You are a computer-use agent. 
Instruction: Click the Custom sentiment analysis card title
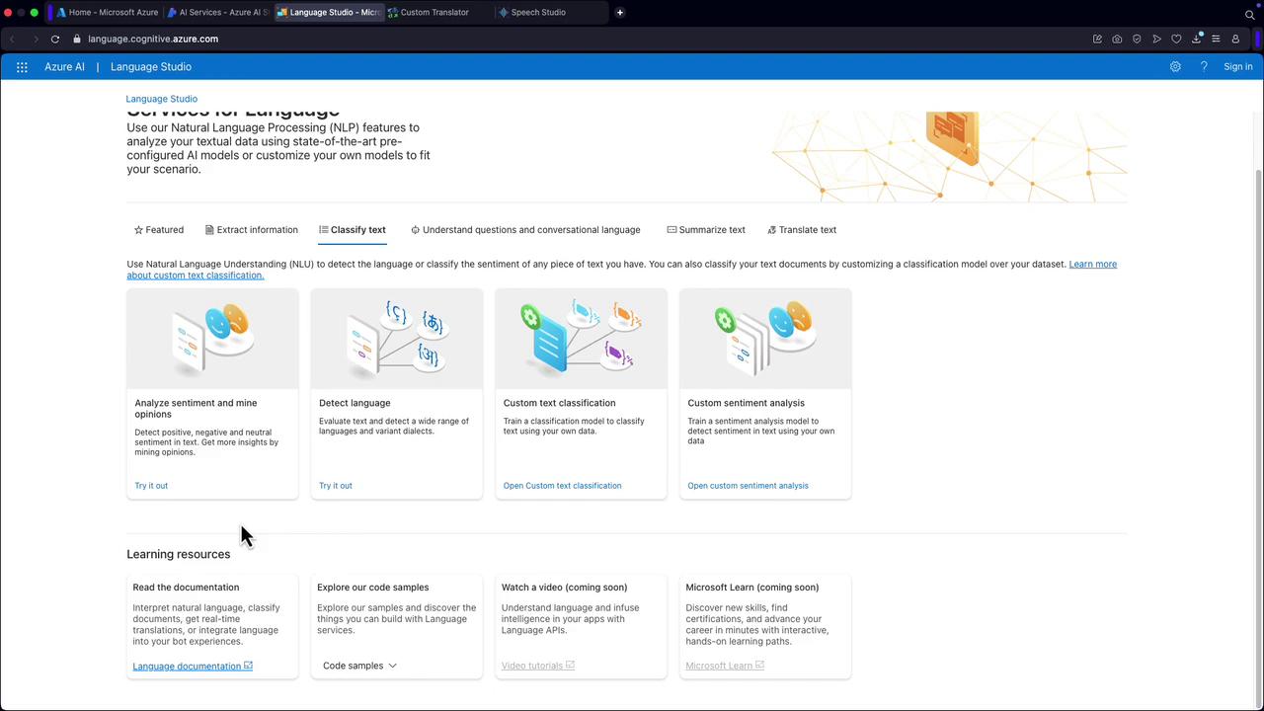746,403
